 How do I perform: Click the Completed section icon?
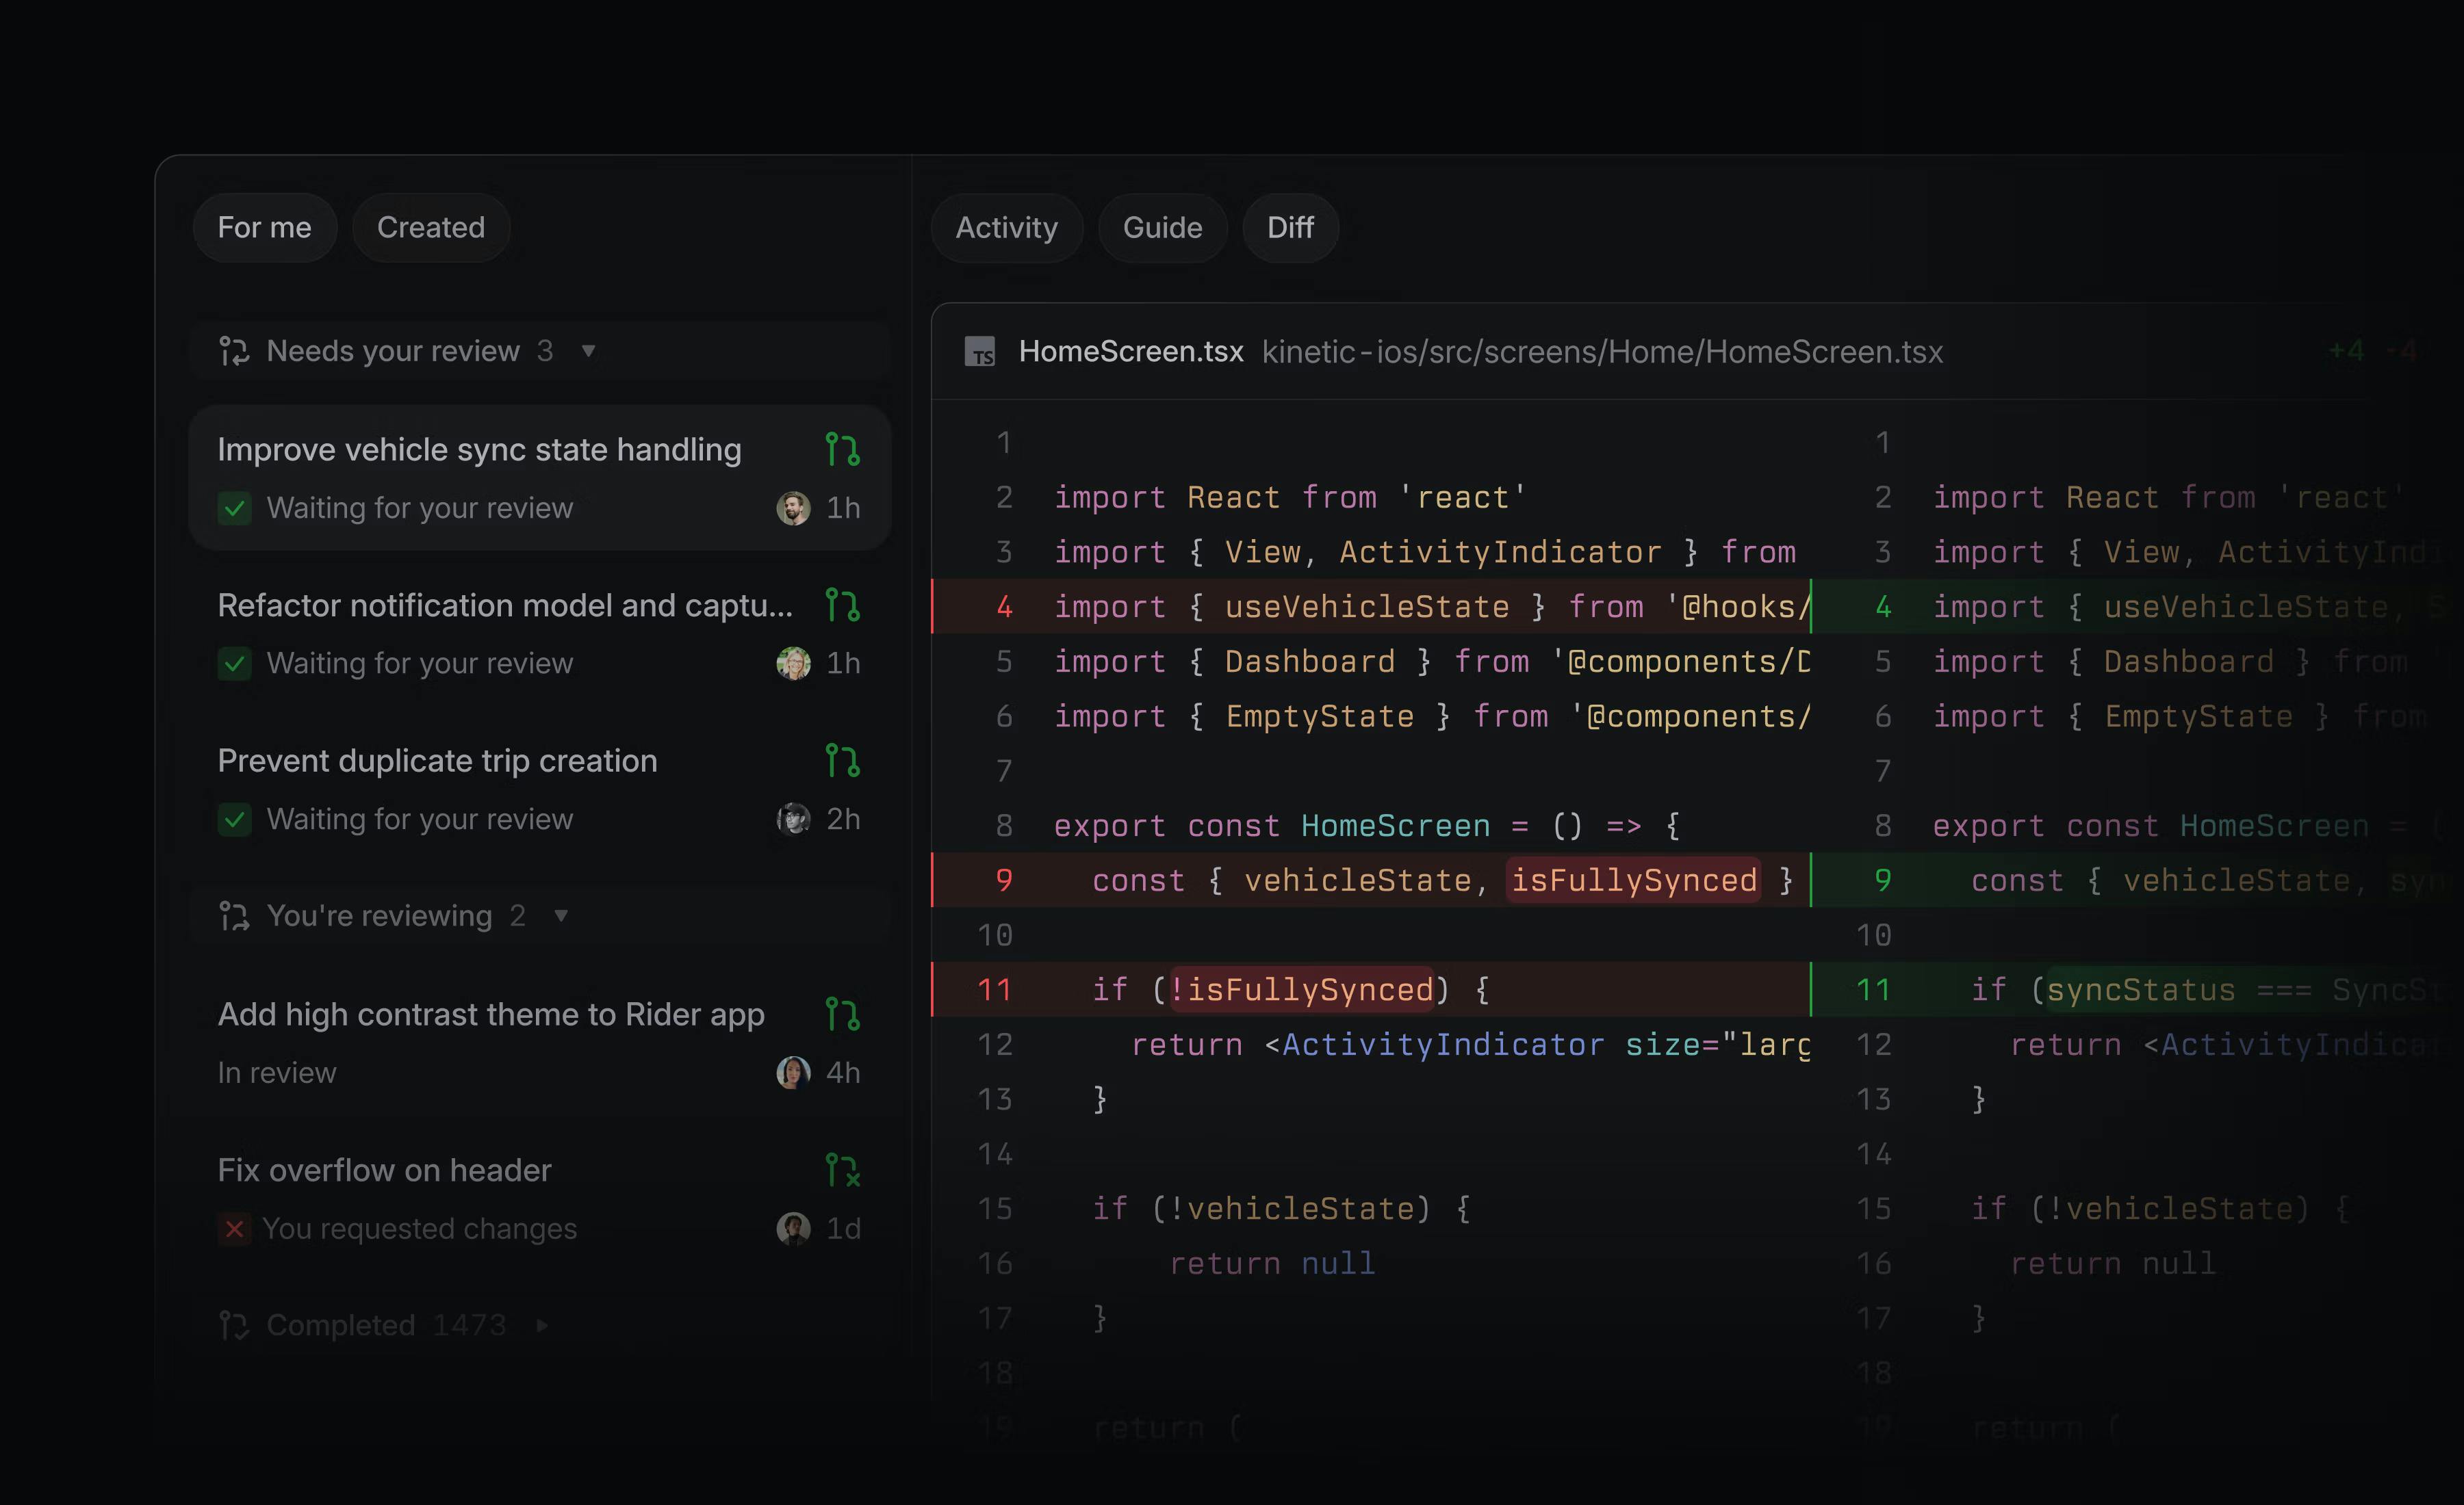tap(234, 1325)
